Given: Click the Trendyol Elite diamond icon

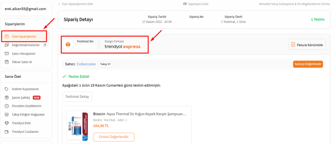Looking at the screenshot, I should point(7,123).
